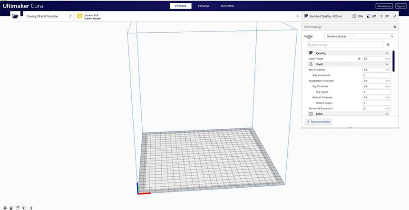The image size is (409, 210).
Task: Go back to Recommended settings
Action: coord(319,122)
